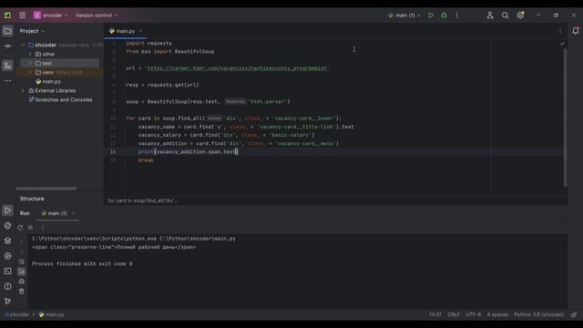The width and height of the screenshot is (583, 328).
Task: Click the editor breadcrumb 'for card in soup.find_all'
Action: coord(143,200)
